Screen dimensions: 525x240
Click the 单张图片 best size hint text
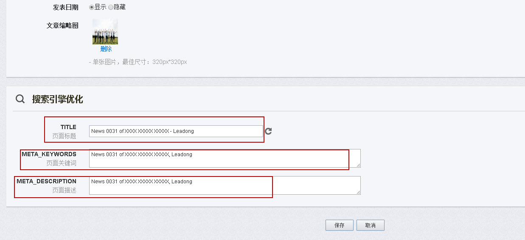point(138,62)
